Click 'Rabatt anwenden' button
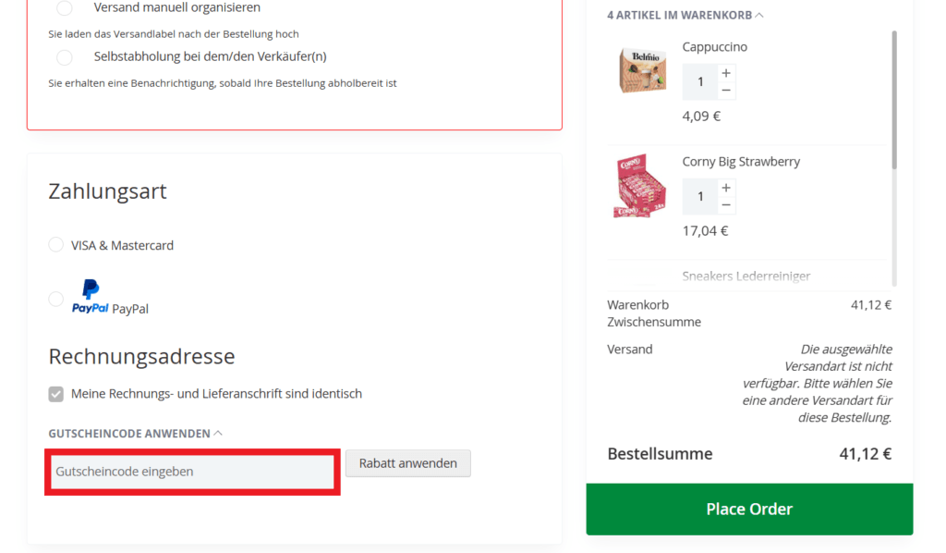 click(407, 463)
